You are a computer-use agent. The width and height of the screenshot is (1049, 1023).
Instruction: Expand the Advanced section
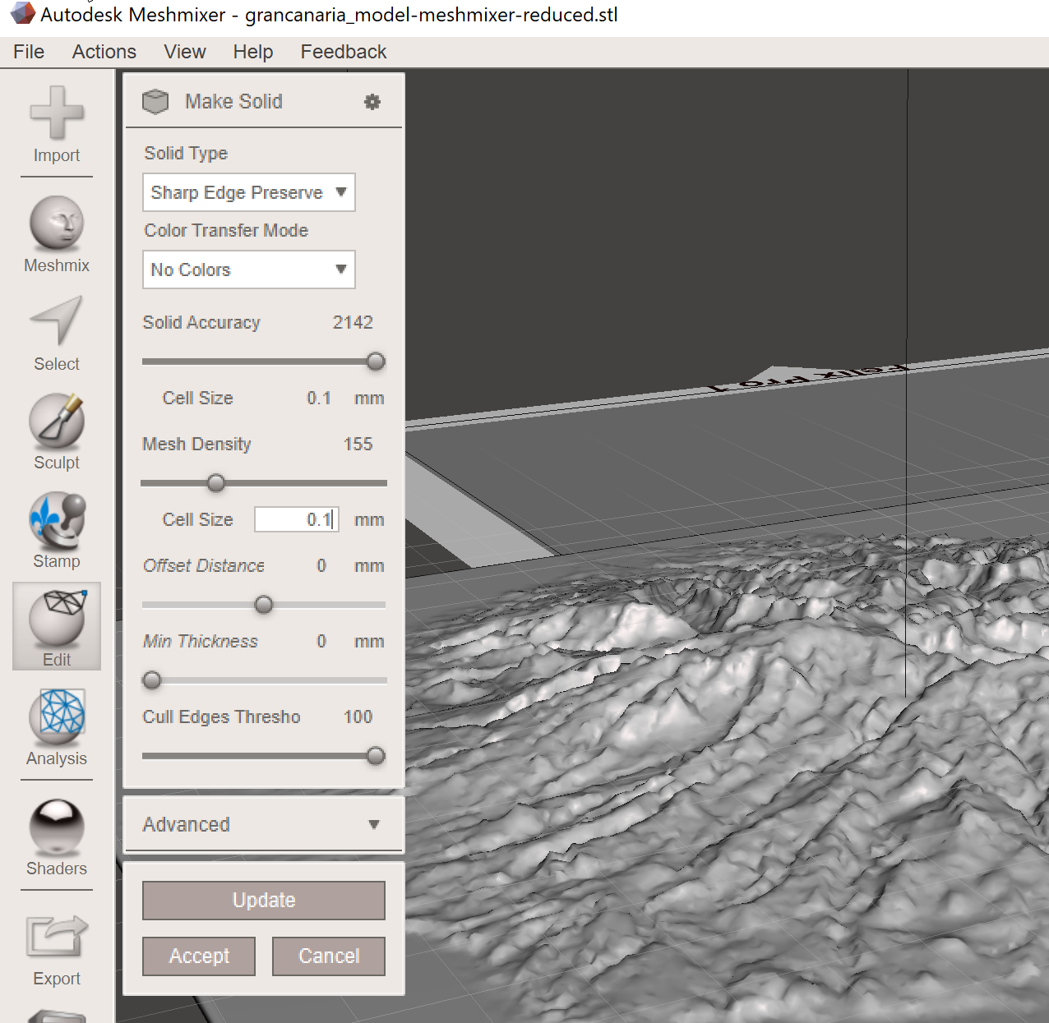[263, 824]
